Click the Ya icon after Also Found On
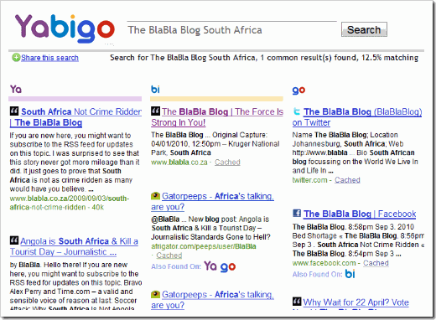The image size is (436, 320). coord(210,266)
